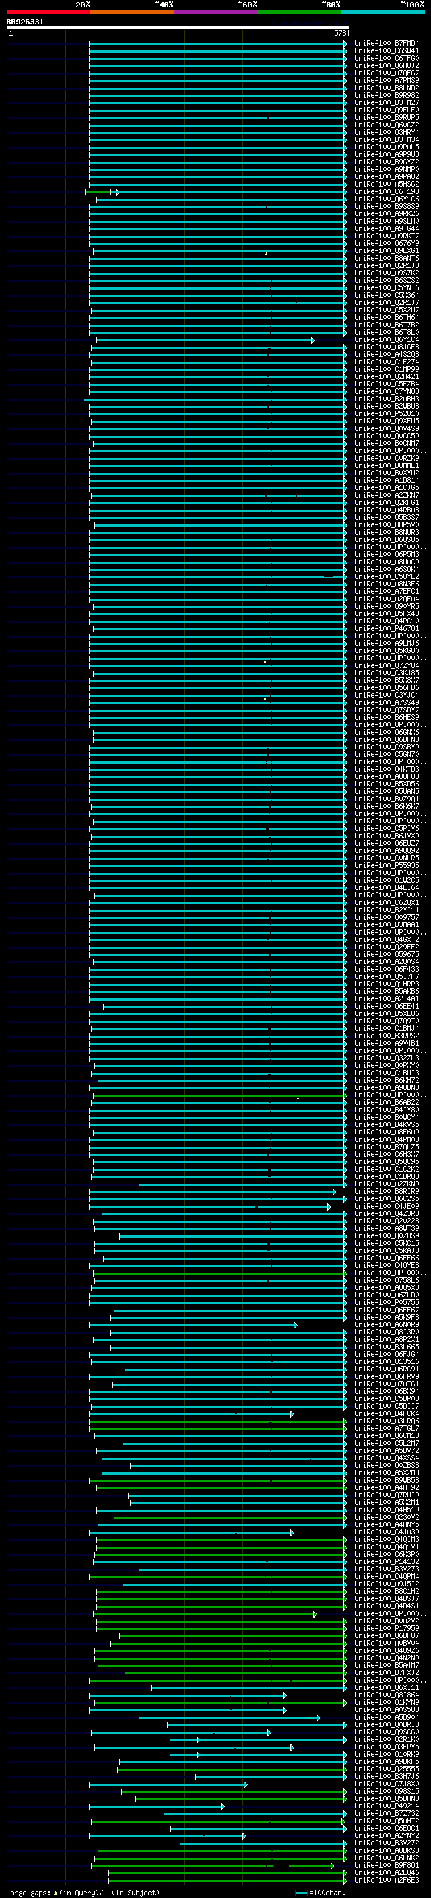The image size is (431, 1898).
Task: Select hit label UniRef100_Q6DFN8
Action: point(386,740)
